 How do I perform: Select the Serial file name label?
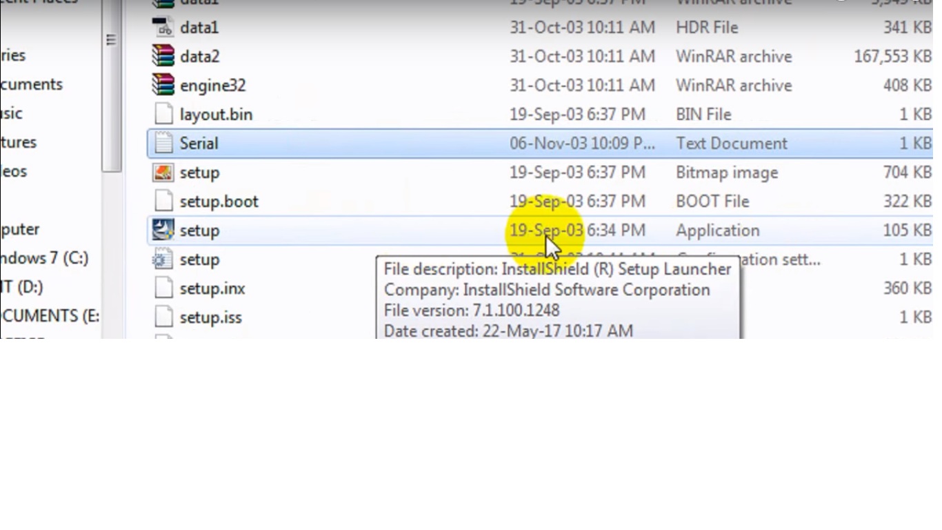point(199,144)
